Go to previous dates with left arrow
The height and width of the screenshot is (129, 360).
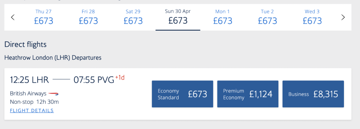point(13,17)
